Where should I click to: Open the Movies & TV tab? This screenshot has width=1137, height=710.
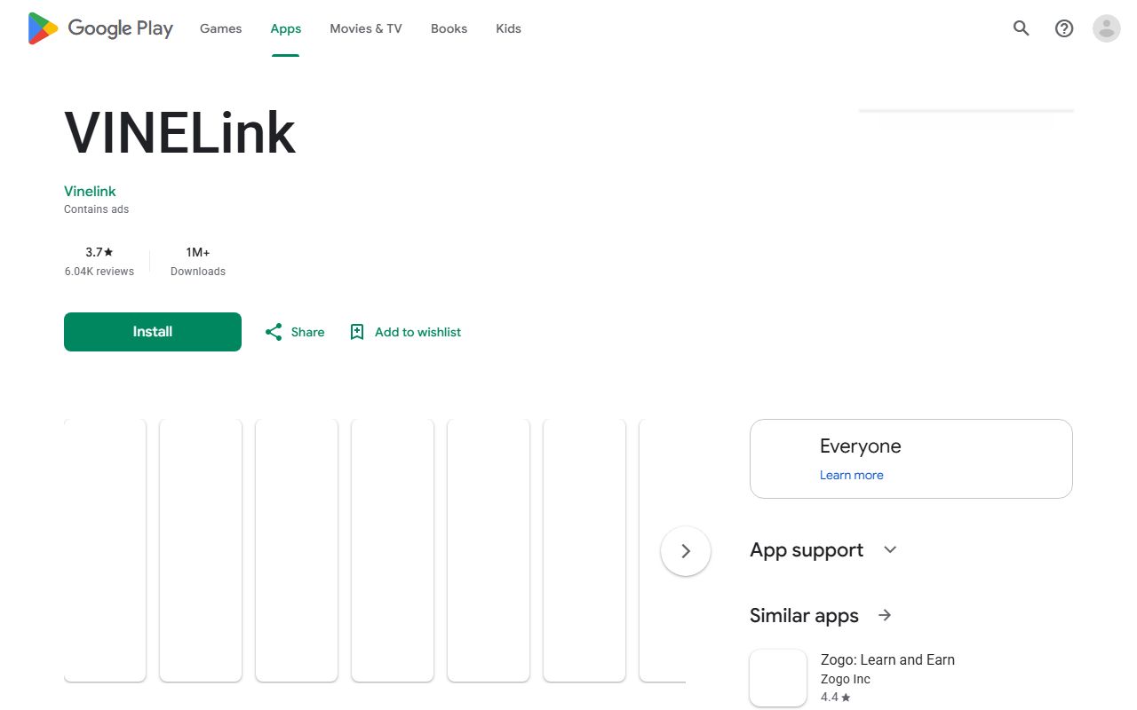pos(366,28)
